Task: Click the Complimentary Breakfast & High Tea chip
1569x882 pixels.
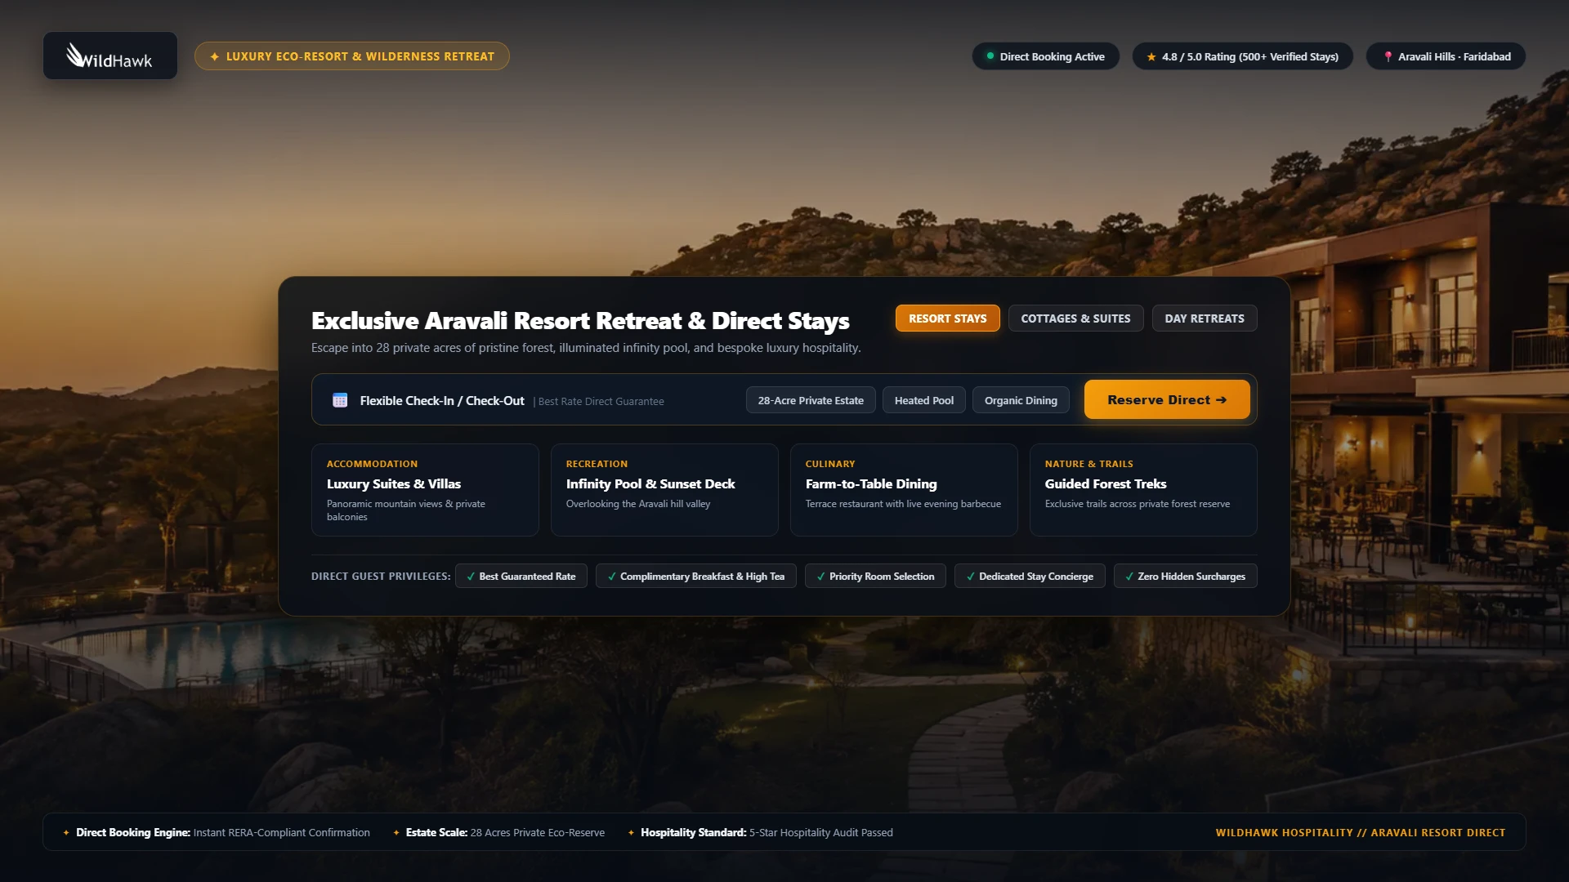Action: 696,577
